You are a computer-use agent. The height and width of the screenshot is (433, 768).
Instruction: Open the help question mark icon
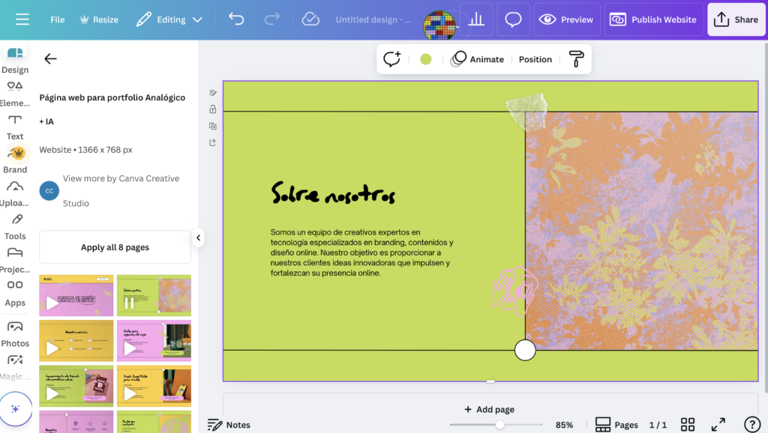751,425
